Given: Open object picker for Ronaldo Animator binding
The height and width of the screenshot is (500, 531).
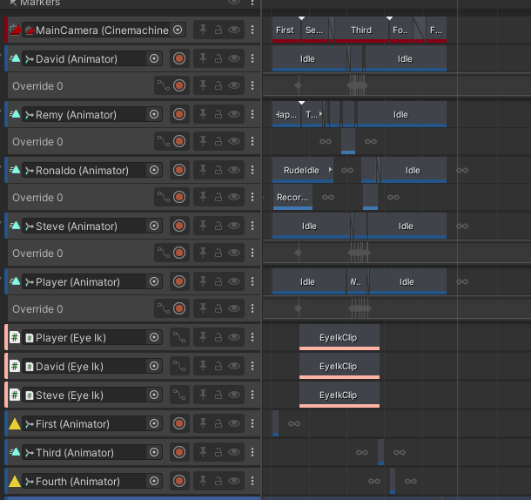Looking at the screenshot, I should [x=154, y=170].
